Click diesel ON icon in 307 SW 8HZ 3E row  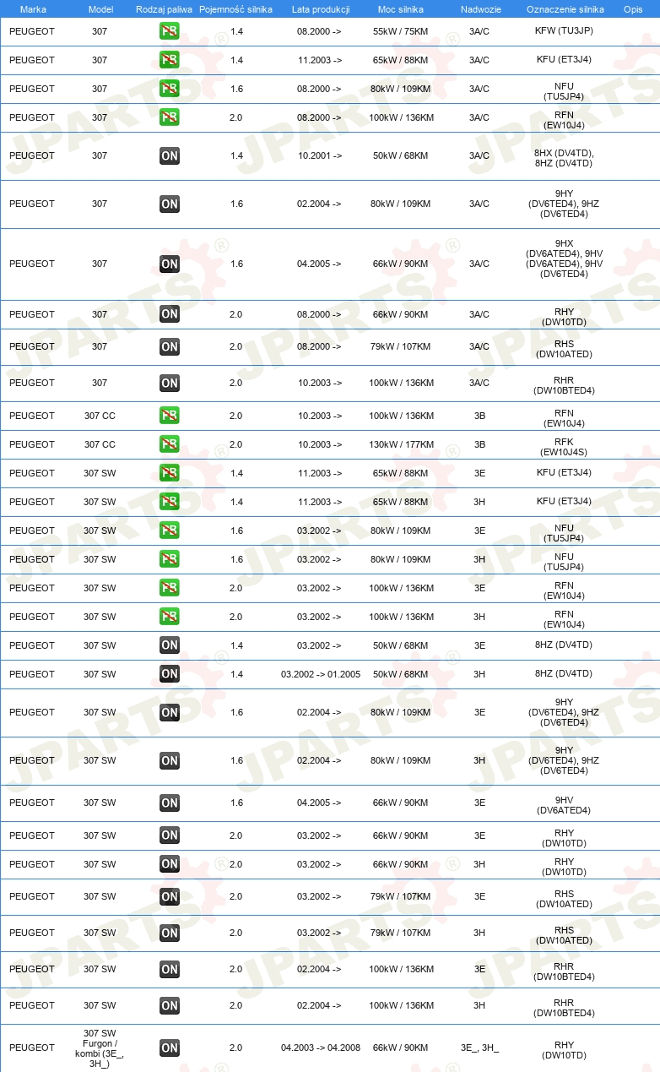[169, 645]
